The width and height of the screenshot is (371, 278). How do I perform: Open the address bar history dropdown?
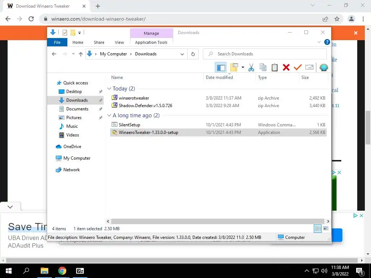pos(182,54)
